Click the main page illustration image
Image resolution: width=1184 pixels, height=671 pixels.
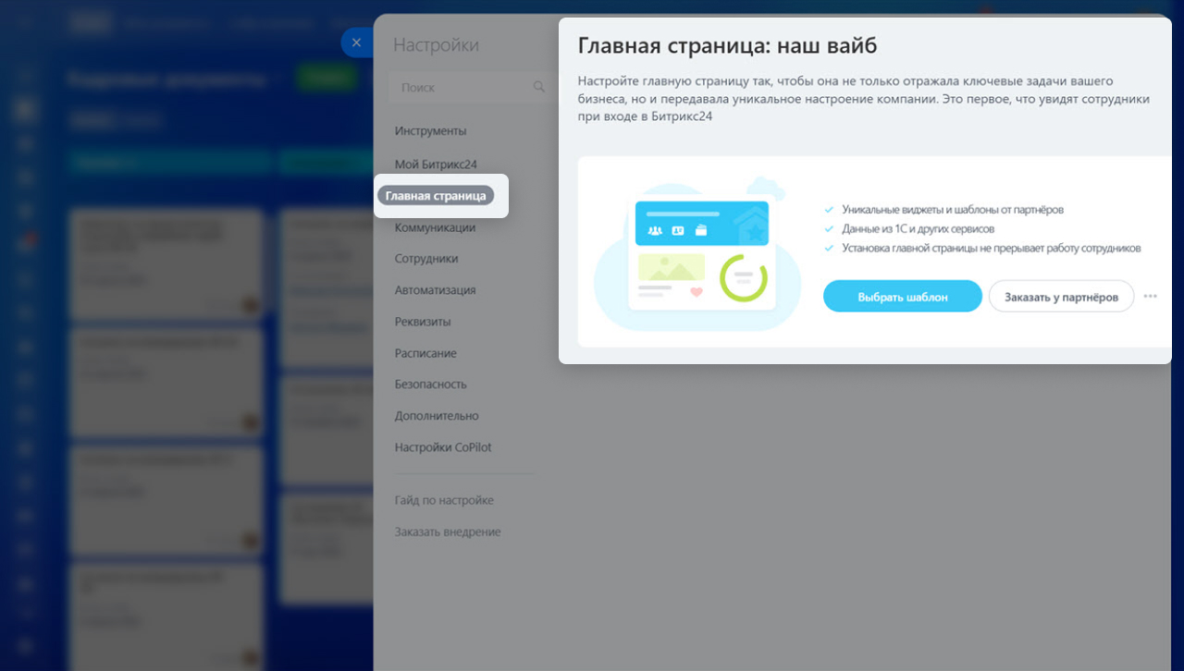[697, 254]
